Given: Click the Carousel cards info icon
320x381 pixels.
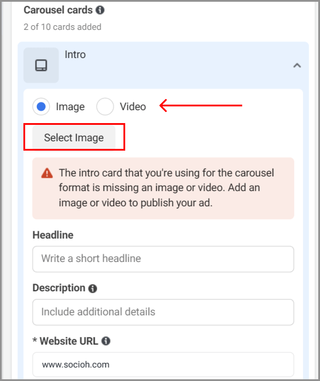Looking at the screenshot, I should pos(100,10).
